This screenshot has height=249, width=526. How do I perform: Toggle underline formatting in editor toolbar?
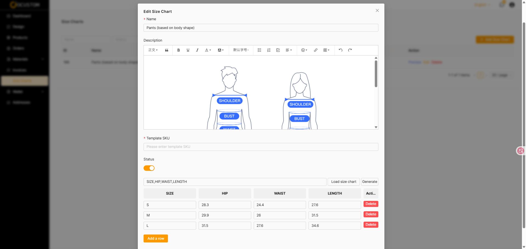coord(188,50)
